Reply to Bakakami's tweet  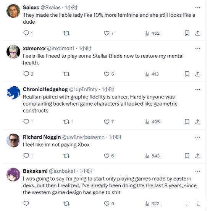tap(26, 203)
